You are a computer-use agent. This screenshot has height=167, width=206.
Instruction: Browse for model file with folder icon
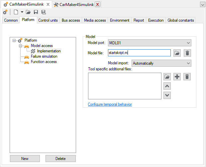pyautogui.click(x=177, y=53)
